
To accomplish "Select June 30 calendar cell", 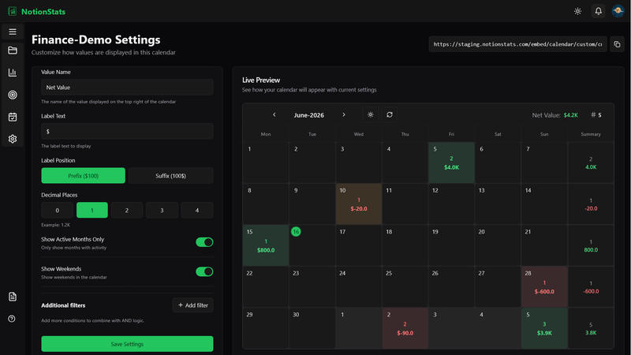I will point(312,328).
